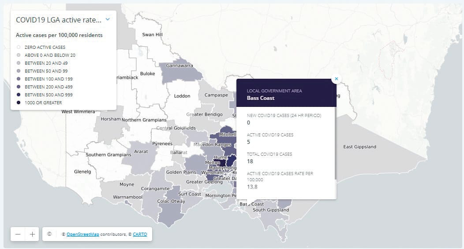Click the Hume map label
Image resolution: width=464 pixels, height=249 pixels.
point(221,157)
